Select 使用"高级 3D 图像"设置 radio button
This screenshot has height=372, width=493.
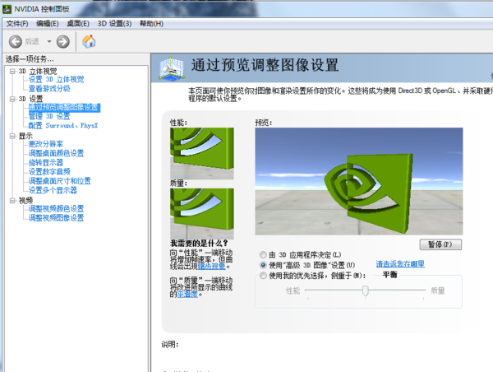[x=263, y=265]
